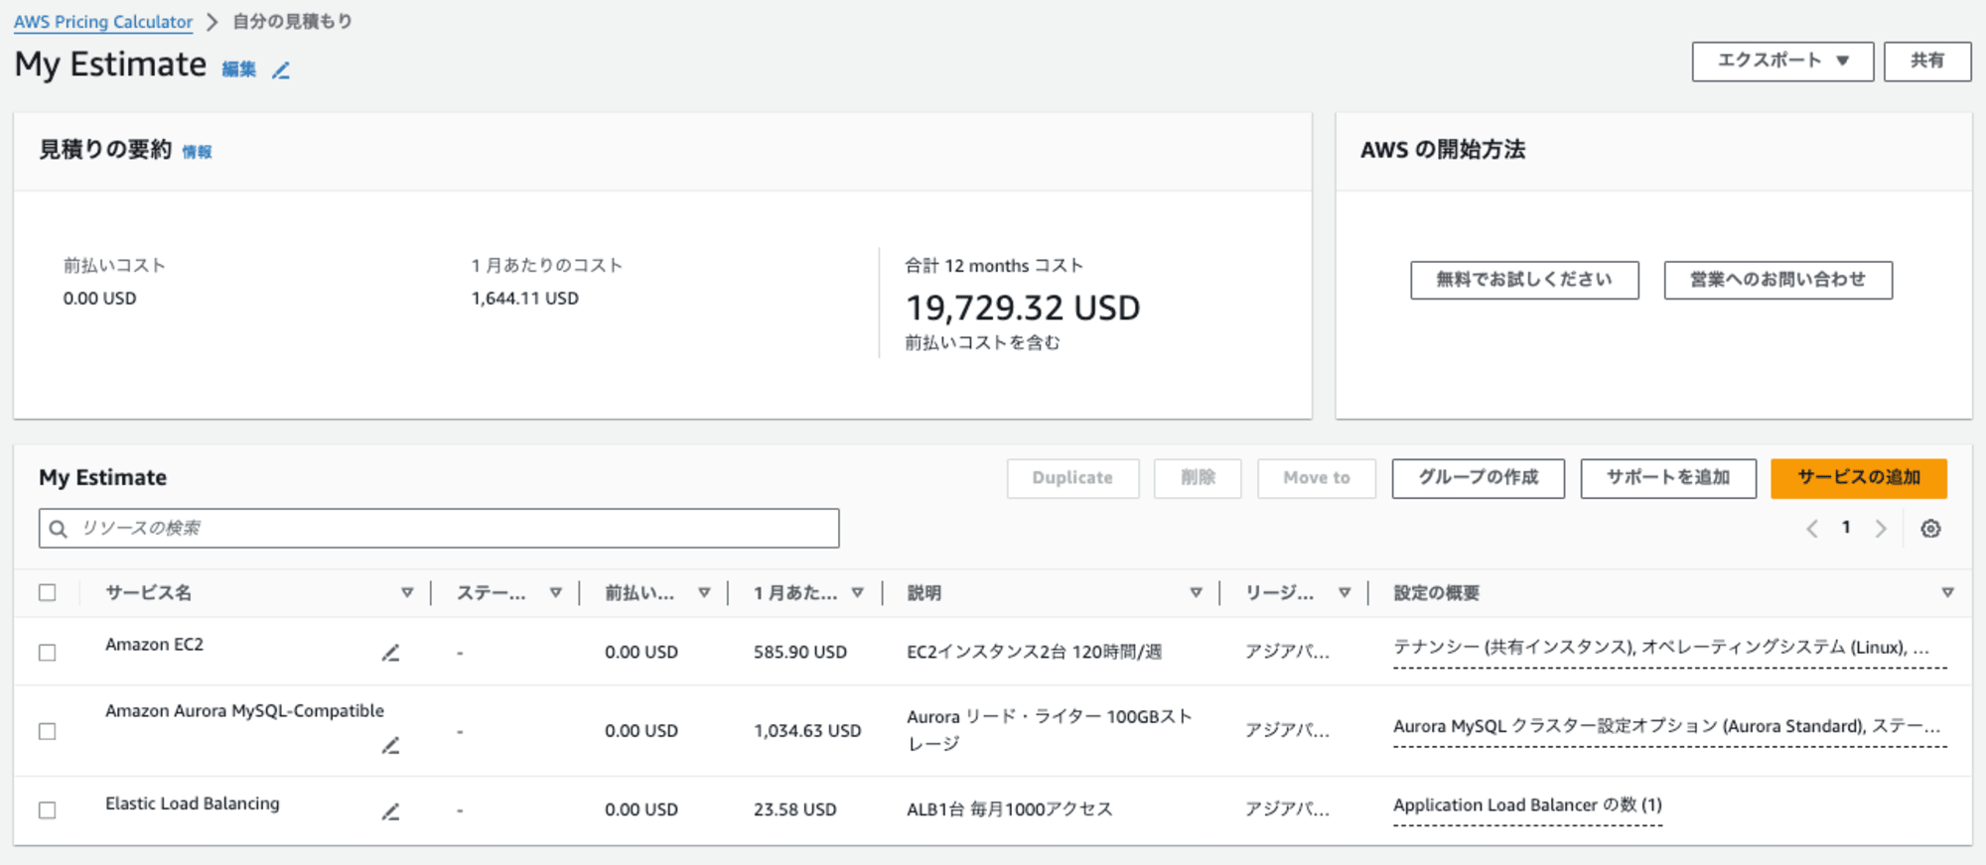This screenshot has width=1986, height=865.
Task: Click the disabled 削除 button
Action: pyautogui.click(x=1198, y=478)
